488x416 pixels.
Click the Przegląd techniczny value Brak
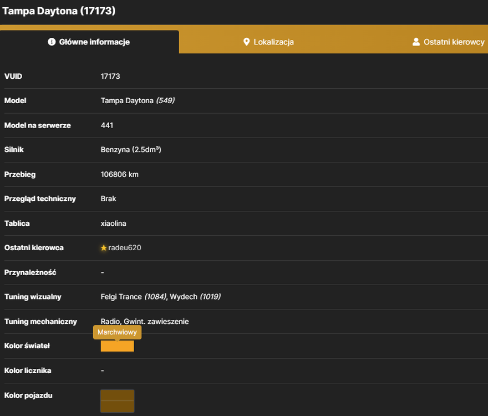(108, 199)
